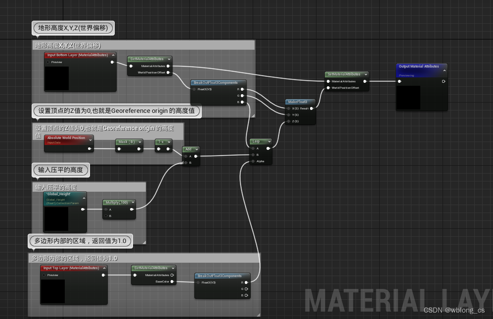Collapse the Input Bottom Layer node
Image resolution: width=493 pixels, height=319 pixels.
point(113,55)
